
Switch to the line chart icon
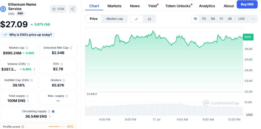point(137,19)
